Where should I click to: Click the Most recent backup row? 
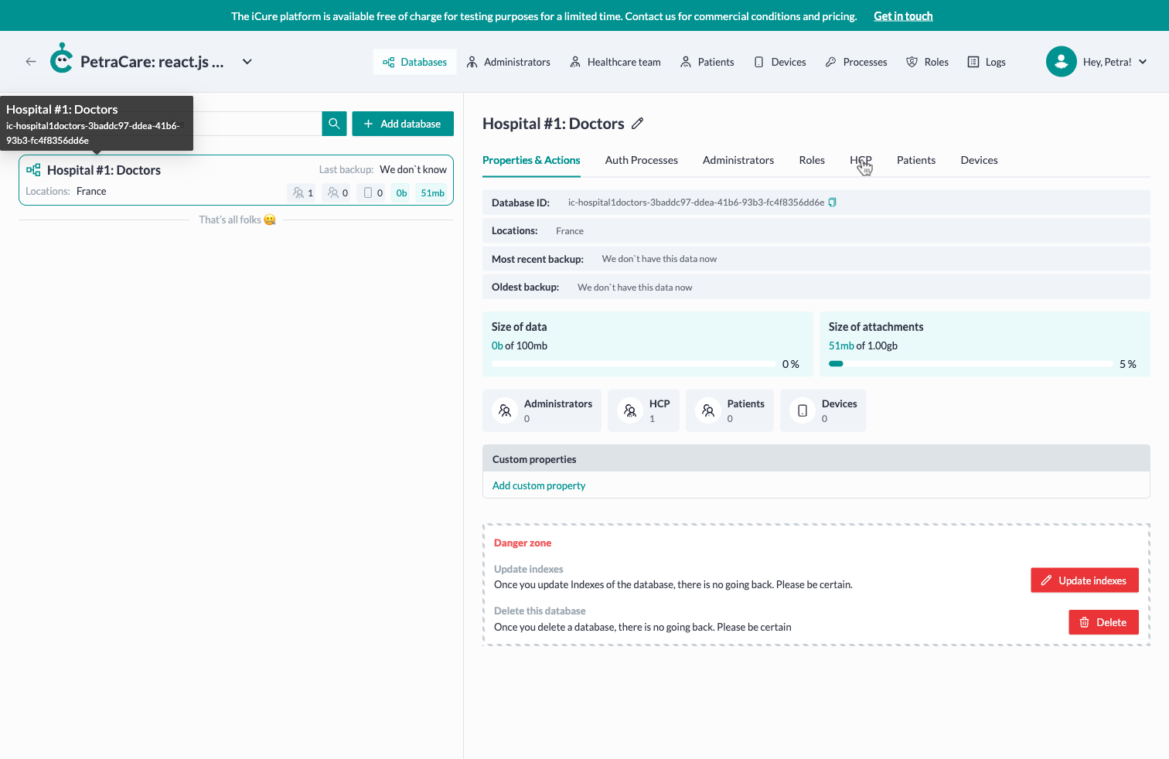click(816, 259)
